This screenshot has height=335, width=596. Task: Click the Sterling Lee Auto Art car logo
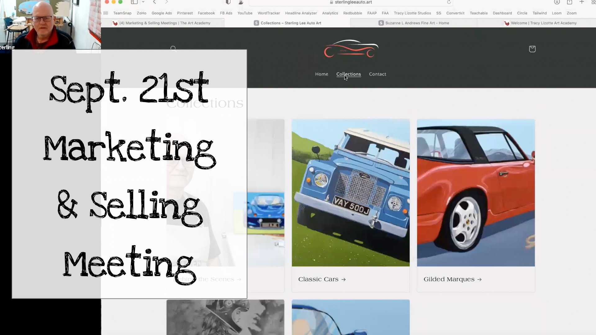click(351, 49)
